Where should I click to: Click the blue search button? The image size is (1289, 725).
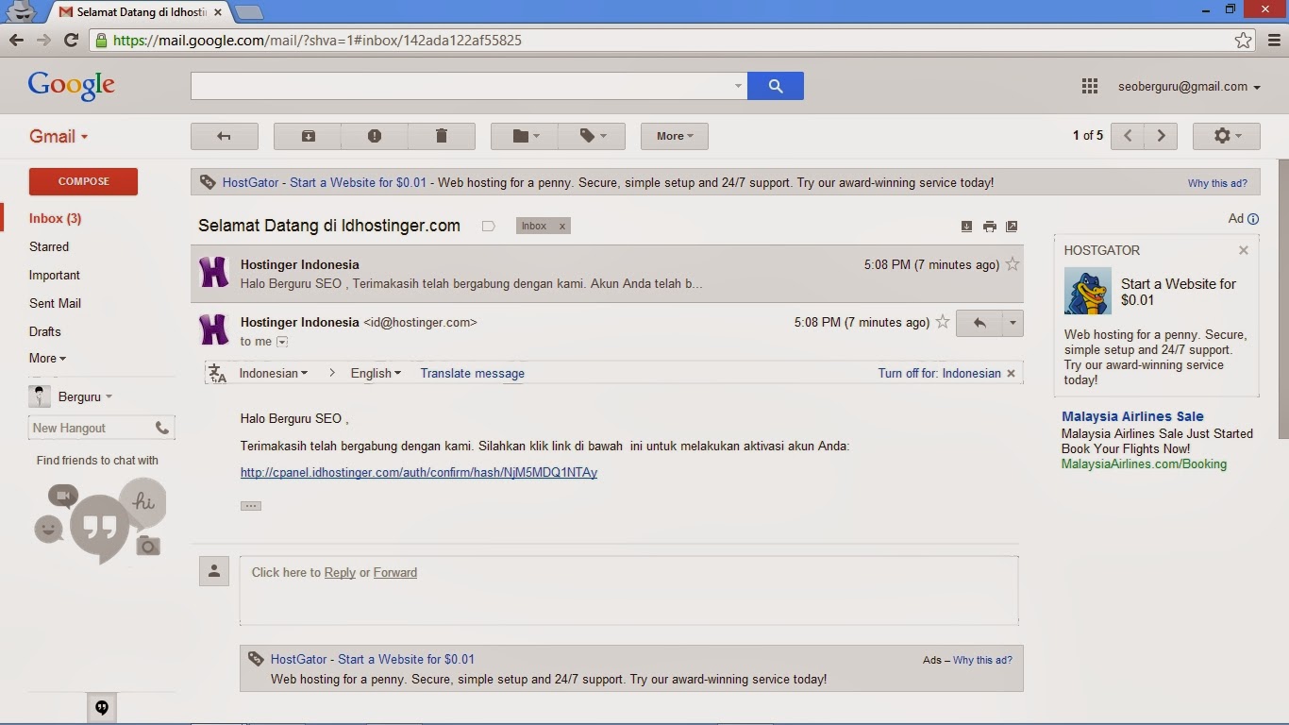(776, 86)
